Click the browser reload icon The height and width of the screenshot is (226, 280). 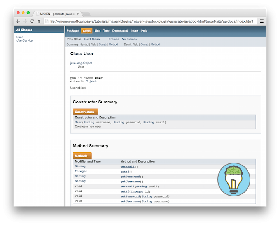pyautogui.click(x=32, y=21)
